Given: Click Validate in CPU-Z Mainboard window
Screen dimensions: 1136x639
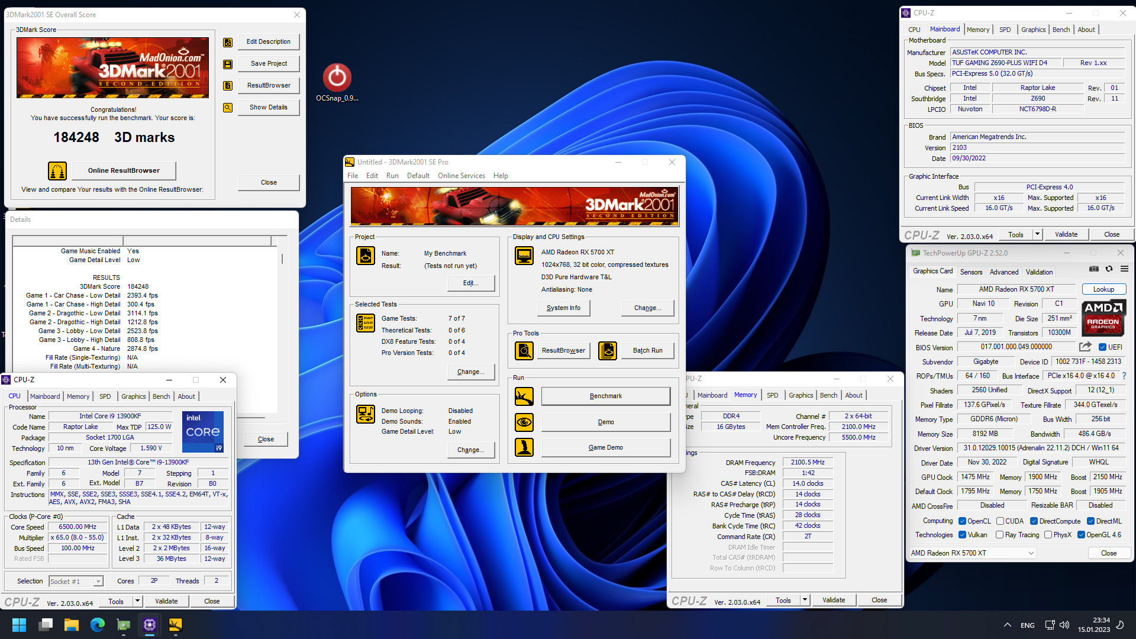Looking at the screenshot, I should coord(1066,234).
